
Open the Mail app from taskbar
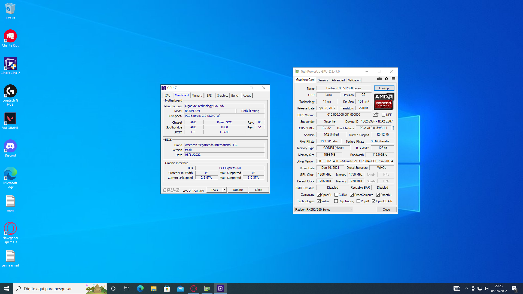point(180,289)
